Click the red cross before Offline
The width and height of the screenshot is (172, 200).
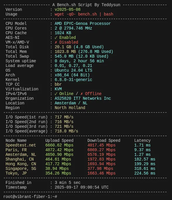click(82, 94)
